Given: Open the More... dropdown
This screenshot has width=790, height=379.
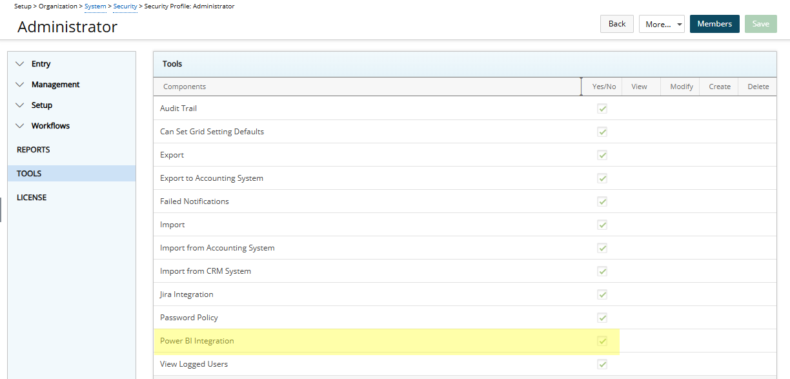Looking at the screenshot, I should click(662, 23).
